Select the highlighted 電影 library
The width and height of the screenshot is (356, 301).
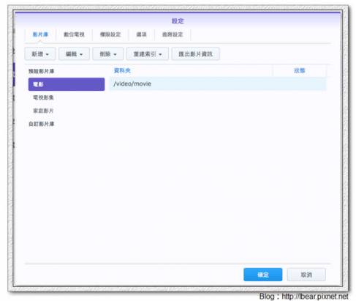[67, 84]
